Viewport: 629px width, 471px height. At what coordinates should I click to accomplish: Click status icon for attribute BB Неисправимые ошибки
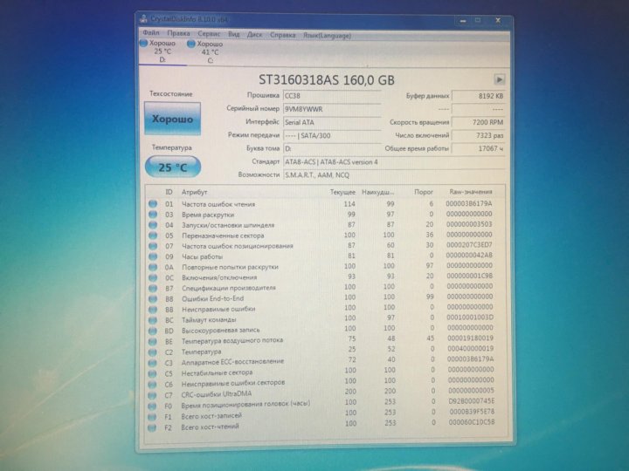click(153, 309)
